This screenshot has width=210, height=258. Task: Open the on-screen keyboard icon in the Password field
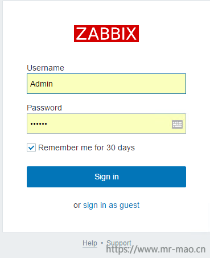click(177, 124)
